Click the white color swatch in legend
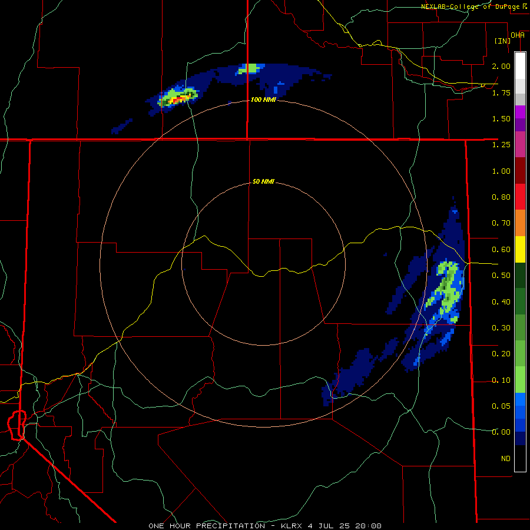 pos(520,66)
